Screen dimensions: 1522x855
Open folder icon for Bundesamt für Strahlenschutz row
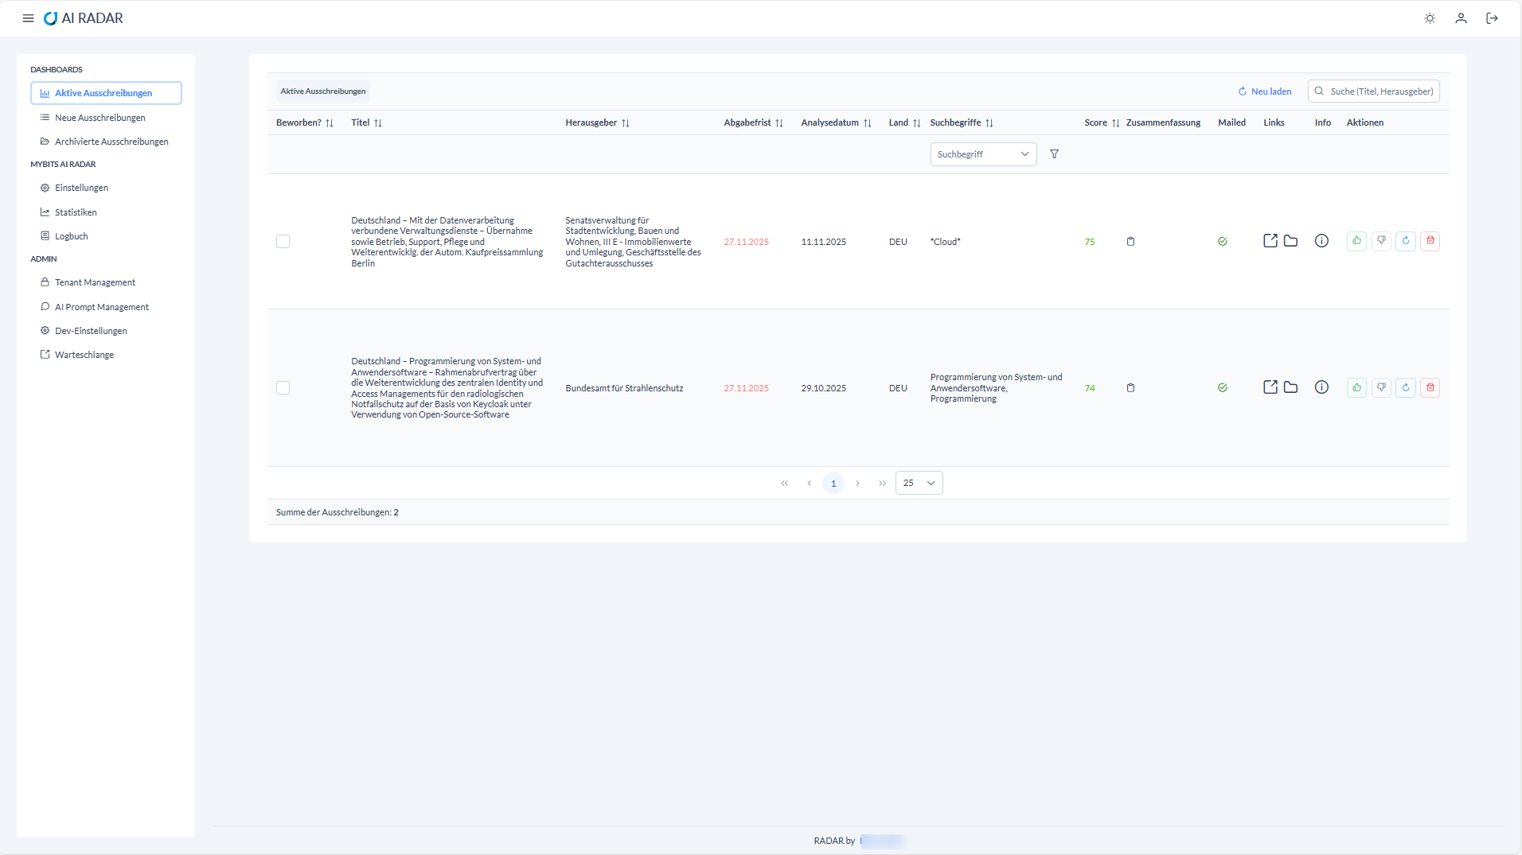click(1291, 387)
